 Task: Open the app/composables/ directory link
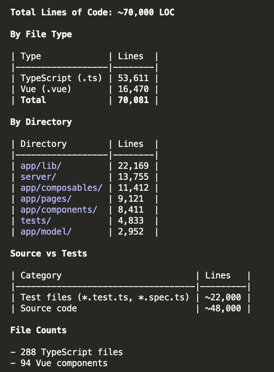click(x=62, y=188)
